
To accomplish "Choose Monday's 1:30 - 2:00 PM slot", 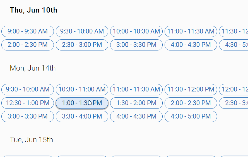I will coord(136,103).
